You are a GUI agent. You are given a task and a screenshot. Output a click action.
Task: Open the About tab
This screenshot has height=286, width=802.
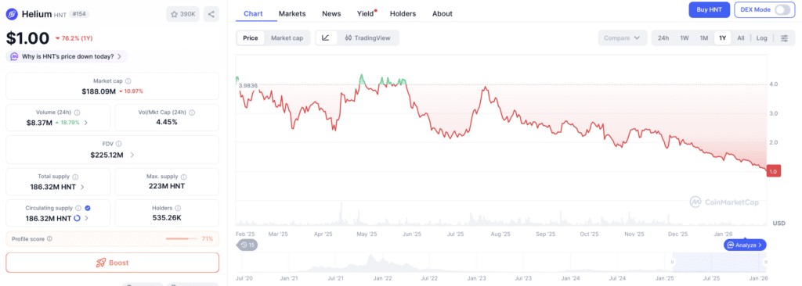(442, 14)
